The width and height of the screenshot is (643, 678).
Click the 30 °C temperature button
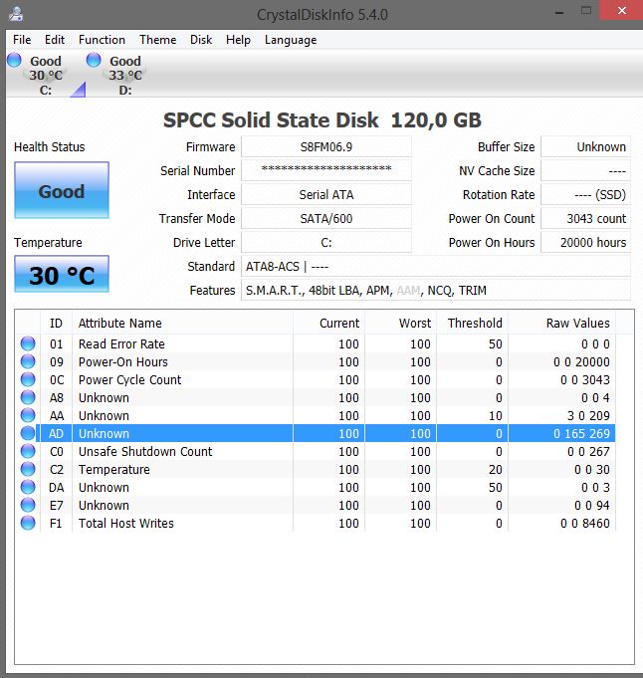[62, 274]
